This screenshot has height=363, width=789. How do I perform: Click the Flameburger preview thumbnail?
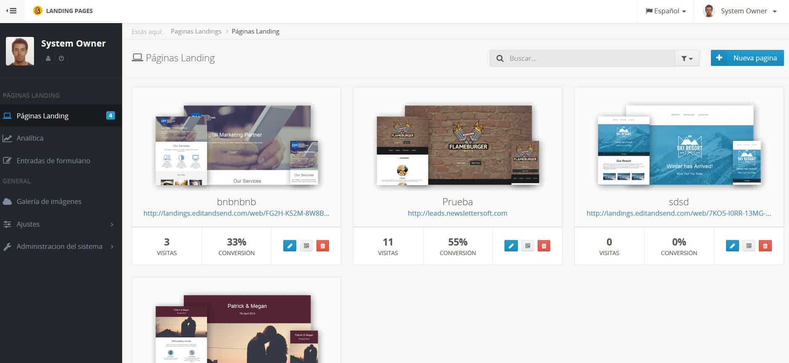point(457,145)
